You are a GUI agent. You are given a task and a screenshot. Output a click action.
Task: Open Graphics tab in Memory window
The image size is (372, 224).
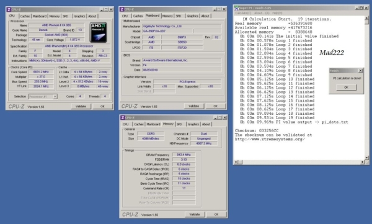click(193, 124)
